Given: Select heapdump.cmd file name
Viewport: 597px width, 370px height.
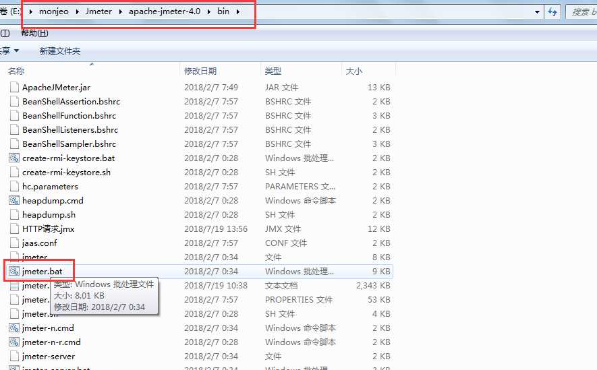Looking at the screenshot, I should [x=53, y=200].
